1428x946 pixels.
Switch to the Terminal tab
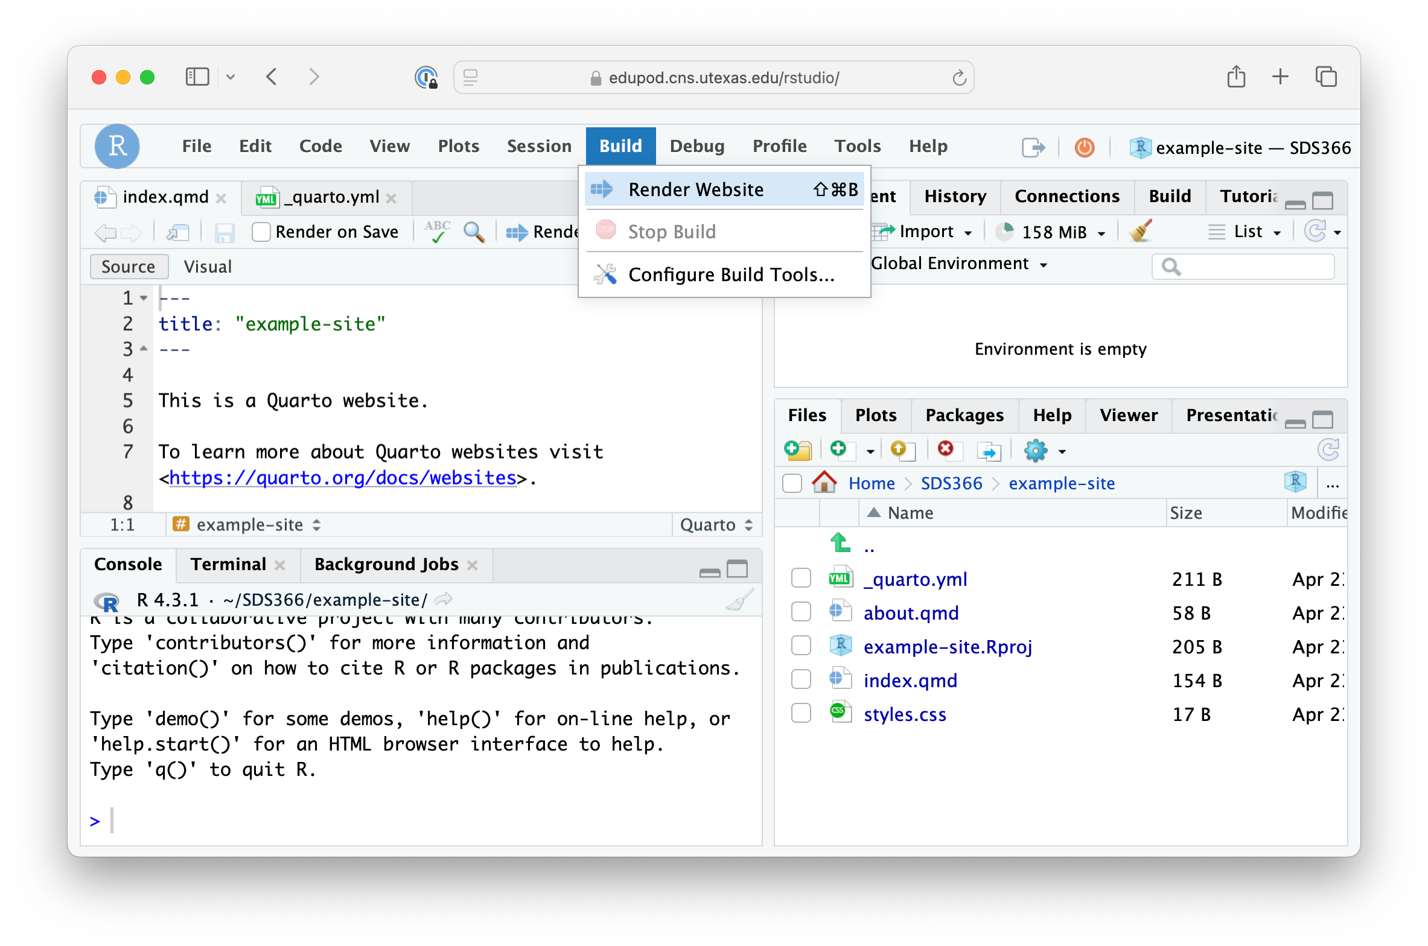click(x=228, y=564)
